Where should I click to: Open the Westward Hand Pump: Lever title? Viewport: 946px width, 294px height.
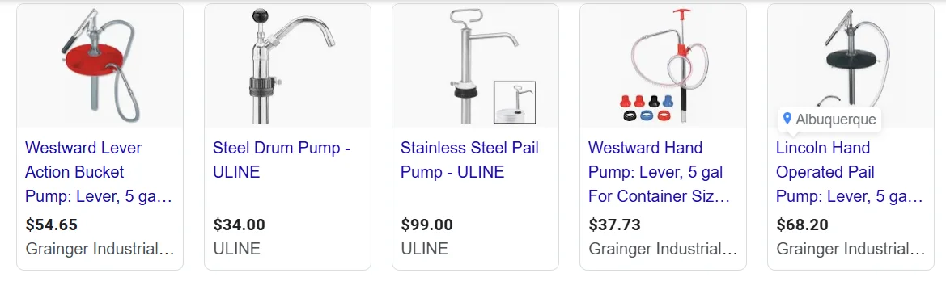pyautogui.click(x=660, y=172)
